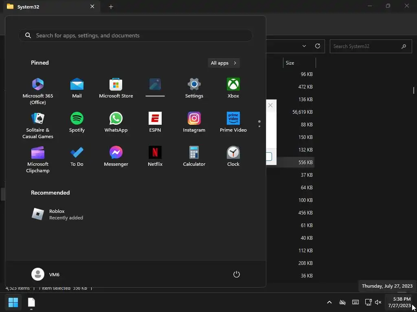Launch Messenger
The width and height of the screenshot is (417, 312).
(x=116, y=156)
